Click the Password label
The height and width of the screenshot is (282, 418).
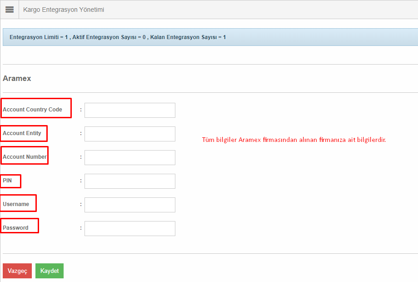click(x=15, y=228)
